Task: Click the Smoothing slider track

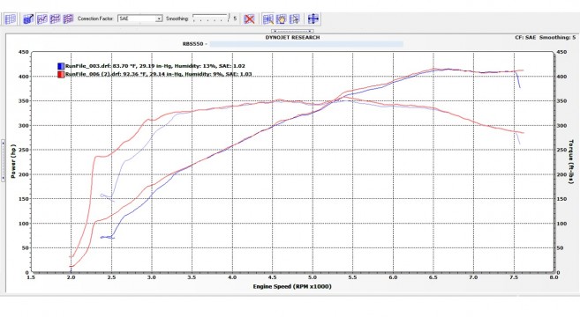Action: click(x=210, y=18)
